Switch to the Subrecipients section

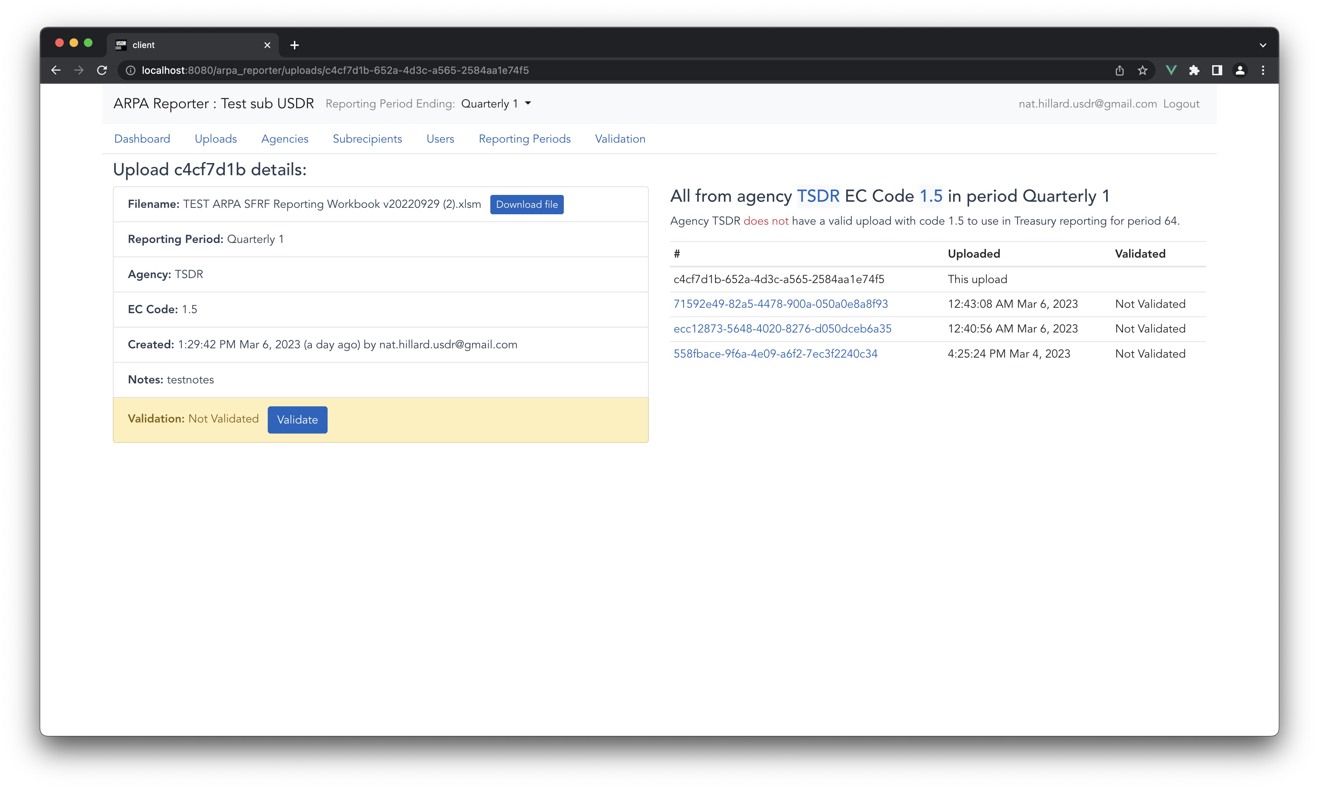coord(367,139)
